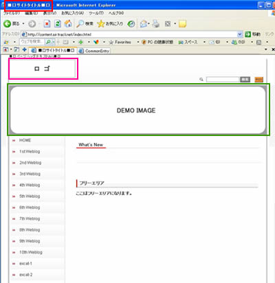The width and height of the screenshot is (275, 283).
Task: Click the DEMO IMAGE banner
Action: [x=138, y=110]
